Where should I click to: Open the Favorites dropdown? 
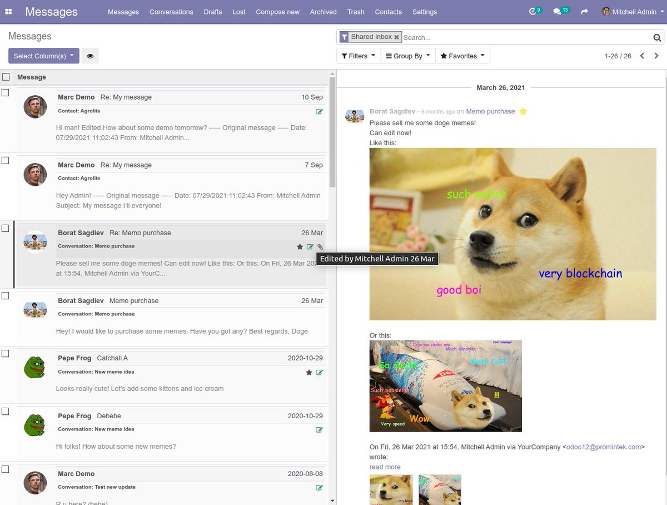(x=462, y=56)
